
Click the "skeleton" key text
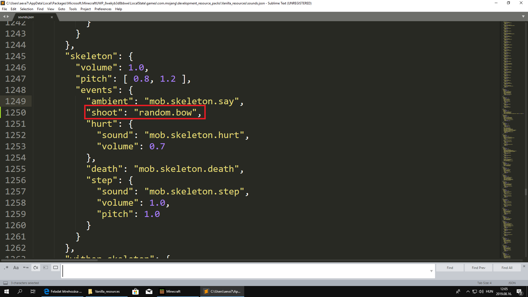91,56
